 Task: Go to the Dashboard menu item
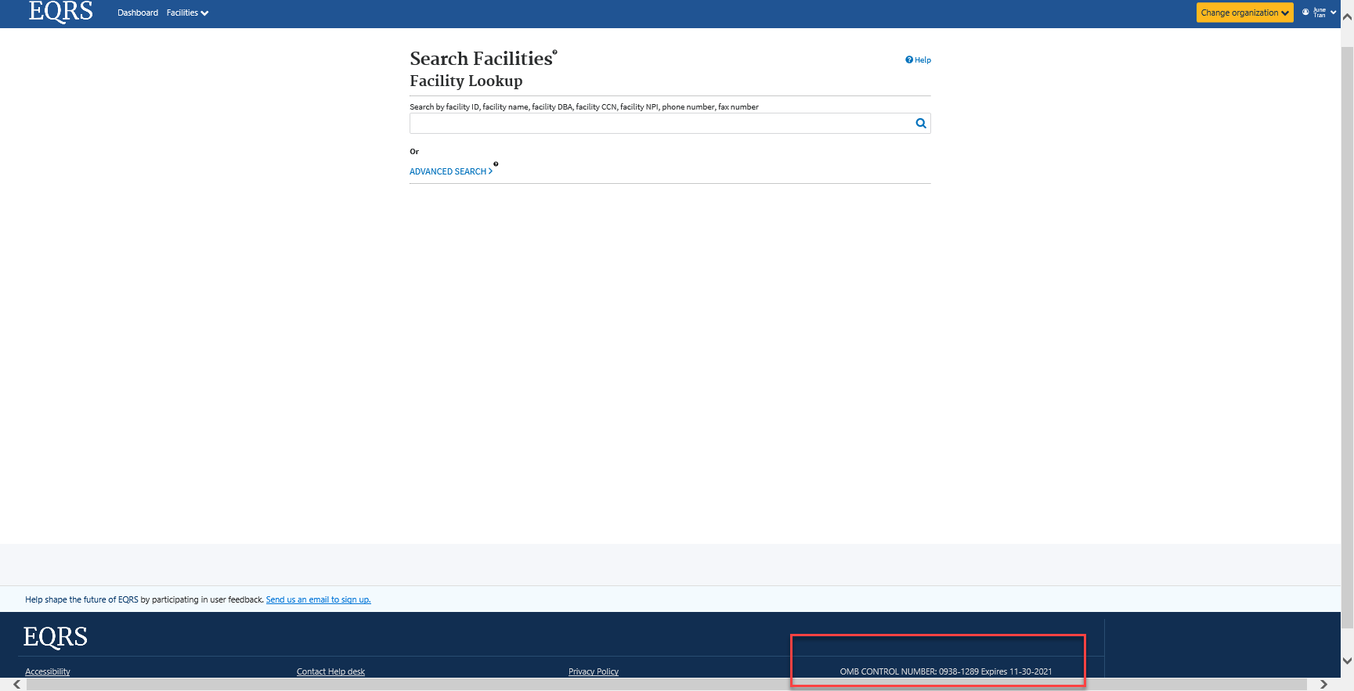coord(138,13)
